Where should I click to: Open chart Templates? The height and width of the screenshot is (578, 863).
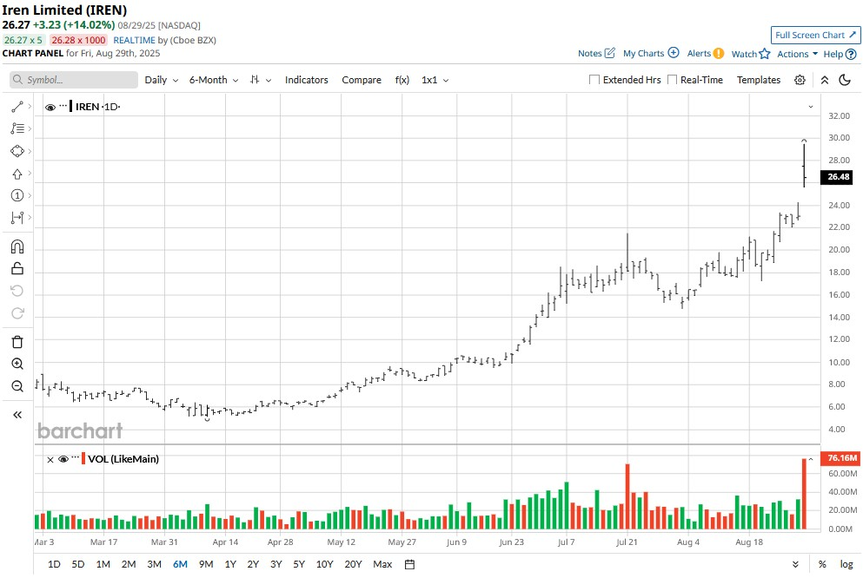[759, 80]
